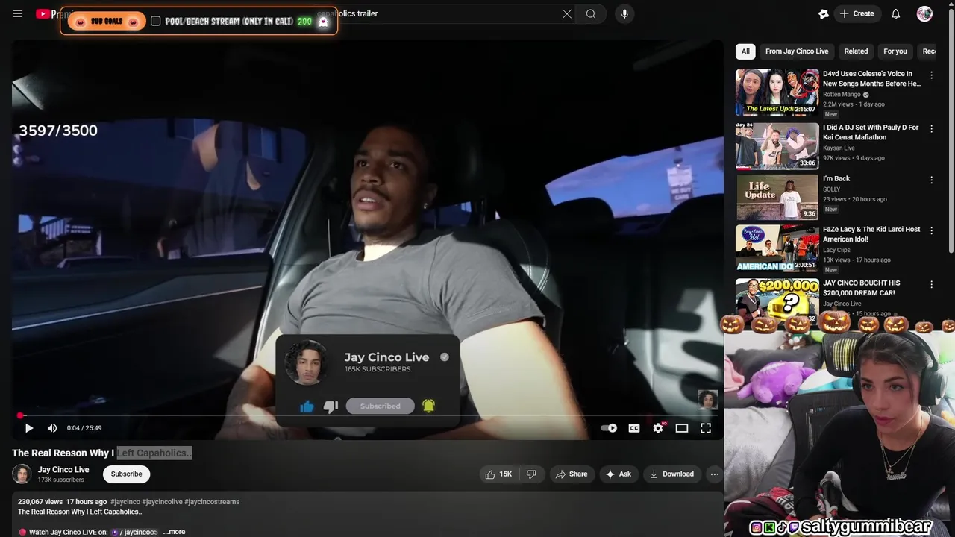Download the video

671,474
